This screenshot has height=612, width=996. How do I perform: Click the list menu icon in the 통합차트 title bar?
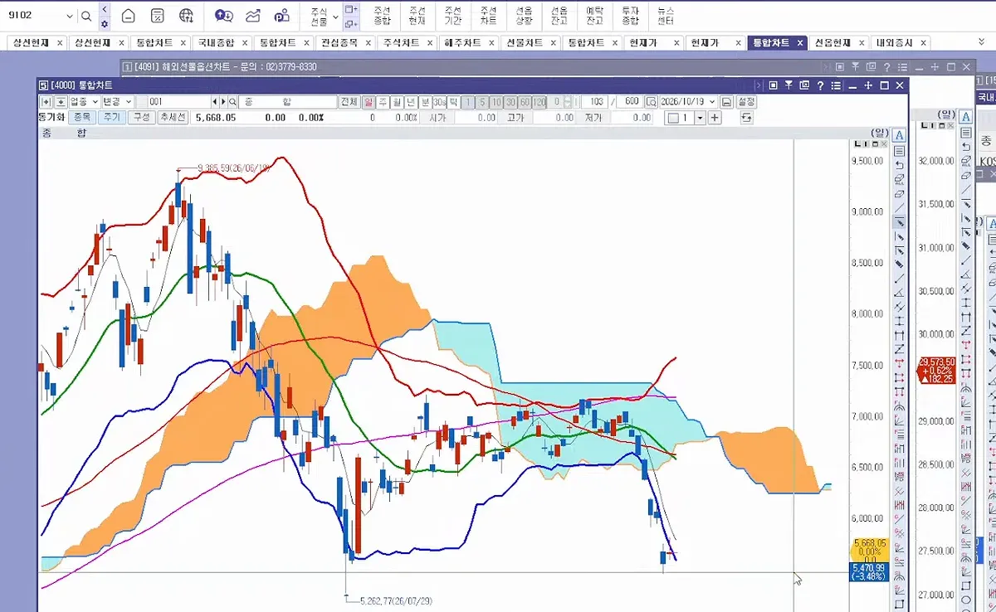[x=836, y=85]
